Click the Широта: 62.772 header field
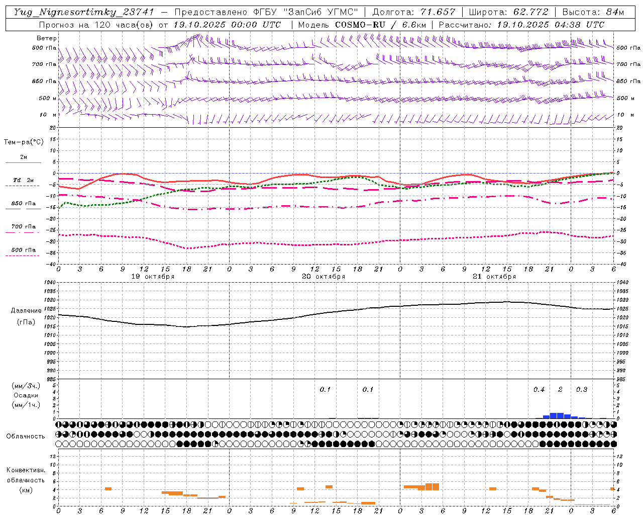The width and height of the screenshot is (643, 515). [509, 12]
